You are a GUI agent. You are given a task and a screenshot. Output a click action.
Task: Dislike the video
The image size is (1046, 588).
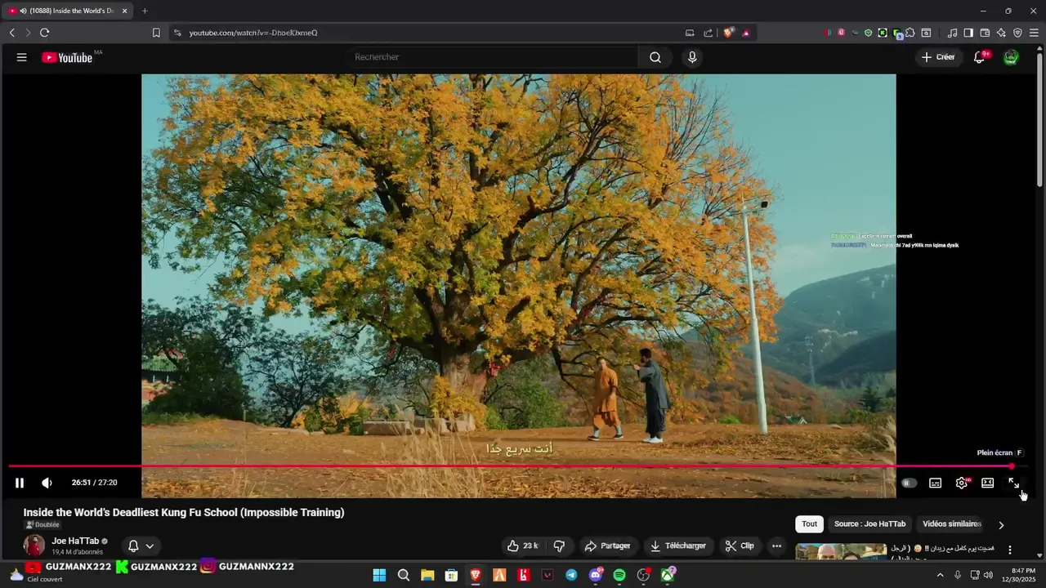559,546
